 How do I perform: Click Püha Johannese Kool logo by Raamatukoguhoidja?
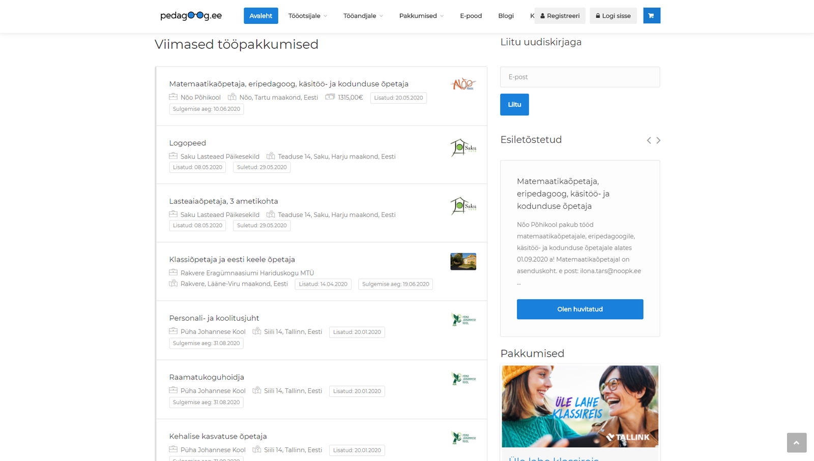[463, 379]
